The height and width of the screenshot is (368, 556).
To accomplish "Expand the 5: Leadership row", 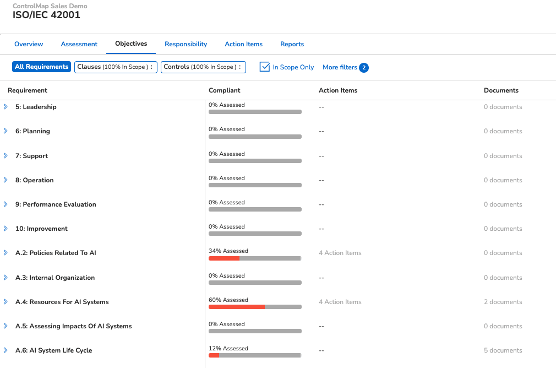I will pos(6,107).
